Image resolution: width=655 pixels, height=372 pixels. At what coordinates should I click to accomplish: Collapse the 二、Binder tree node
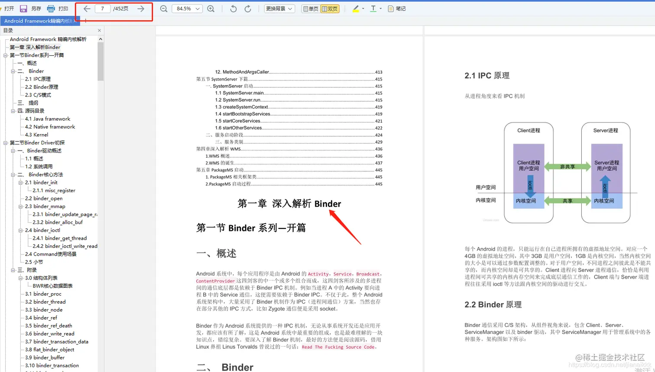coord(13,71)
